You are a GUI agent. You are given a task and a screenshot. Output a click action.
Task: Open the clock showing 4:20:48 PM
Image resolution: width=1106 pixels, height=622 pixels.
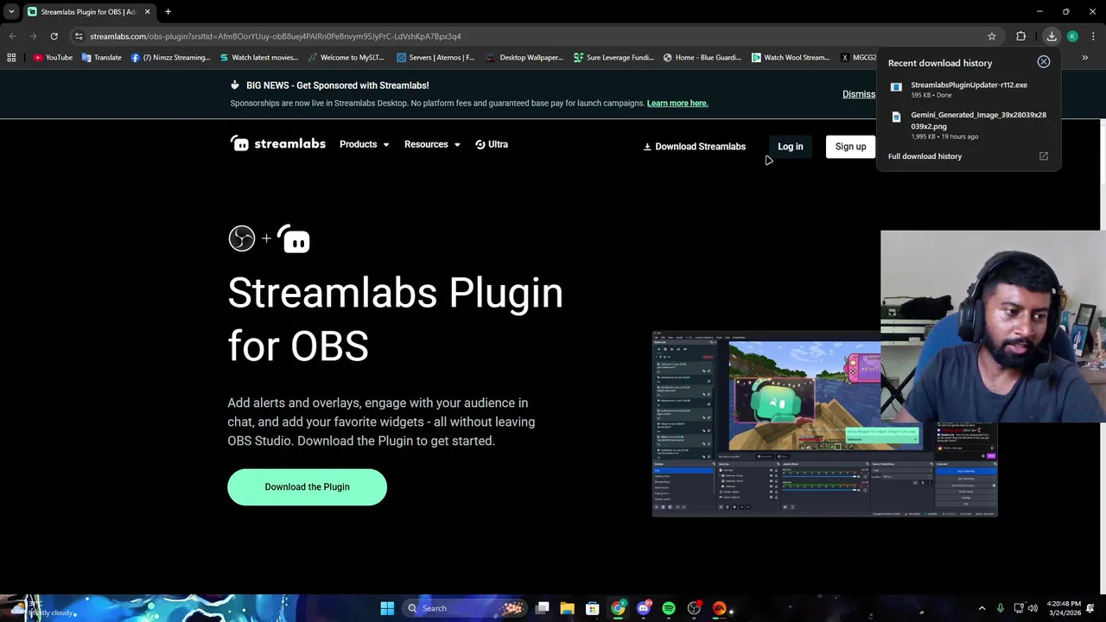[x=1063, y=608]
